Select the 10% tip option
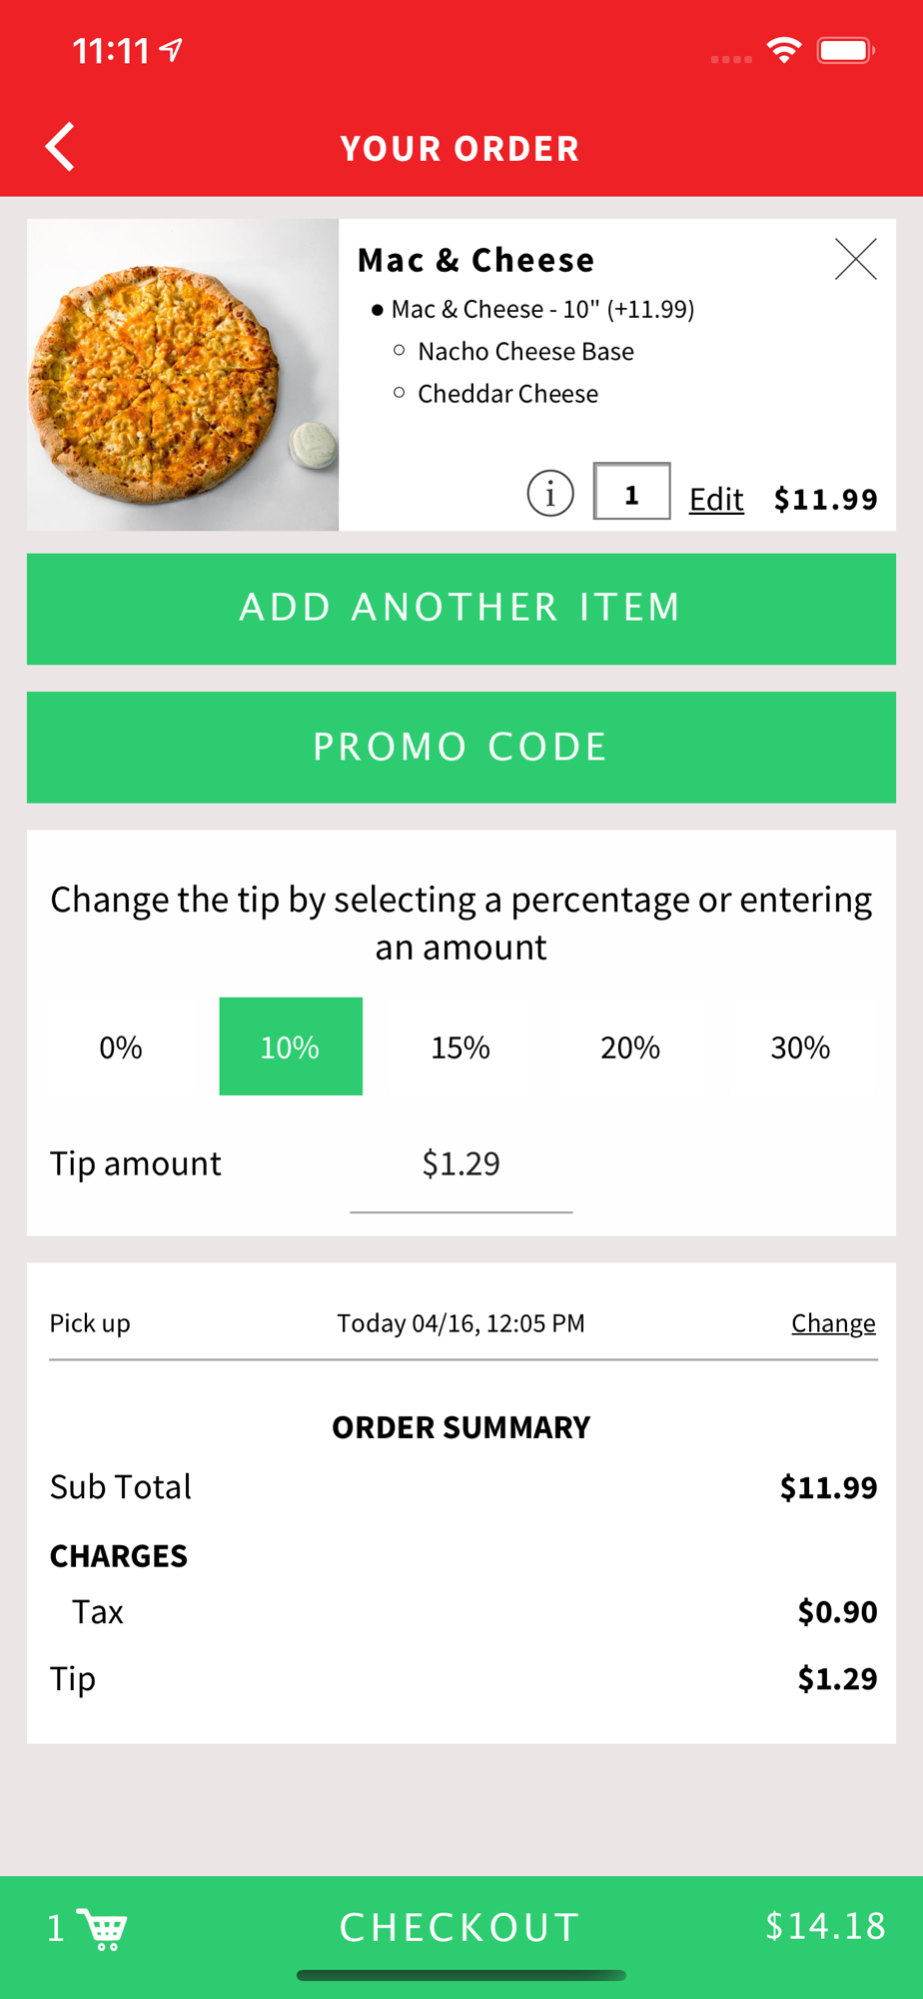Viewport: 923px width, 1999px height. (291, 1047)
